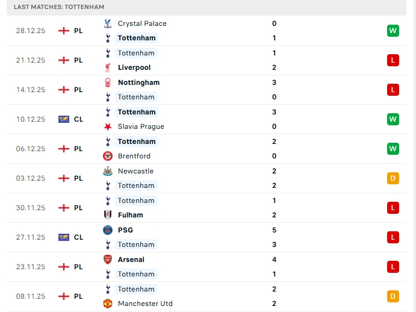This screenshot has width=416, height=312.
Task: Click the Crystal Palace club crest
Action: [108, 23]
